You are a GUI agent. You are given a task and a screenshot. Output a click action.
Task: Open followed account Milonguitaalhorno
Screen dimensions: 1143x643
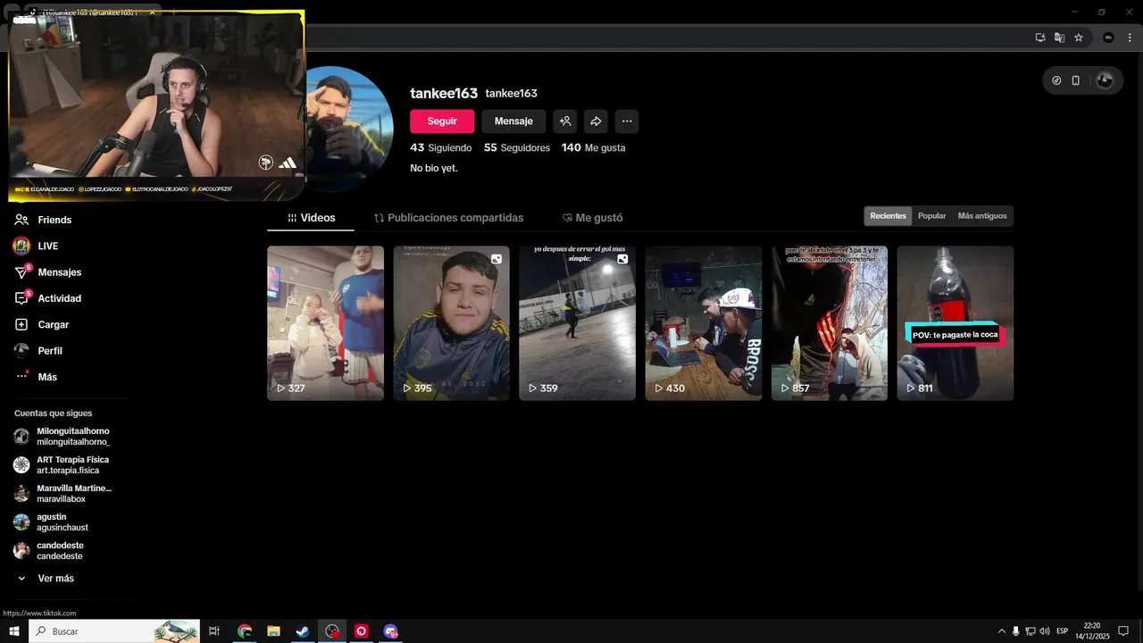click(x=63, y=437)
